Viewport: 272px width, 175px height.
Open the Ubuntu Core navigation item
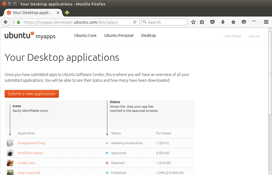[x=85, y=35]
